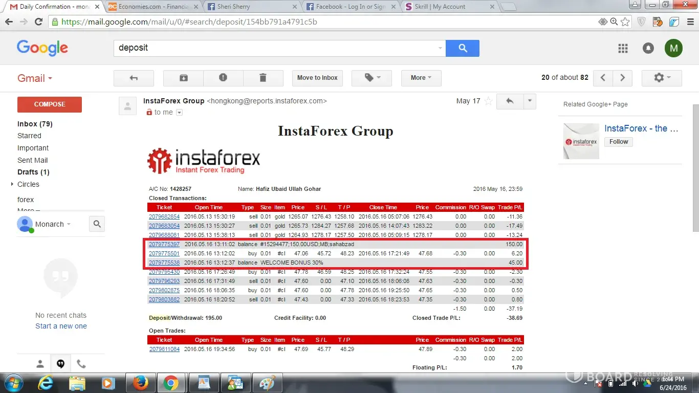This screenshot has height=393, width=699.
Task: Delete this email with trash icon
Action: click(x=263, y=78)
